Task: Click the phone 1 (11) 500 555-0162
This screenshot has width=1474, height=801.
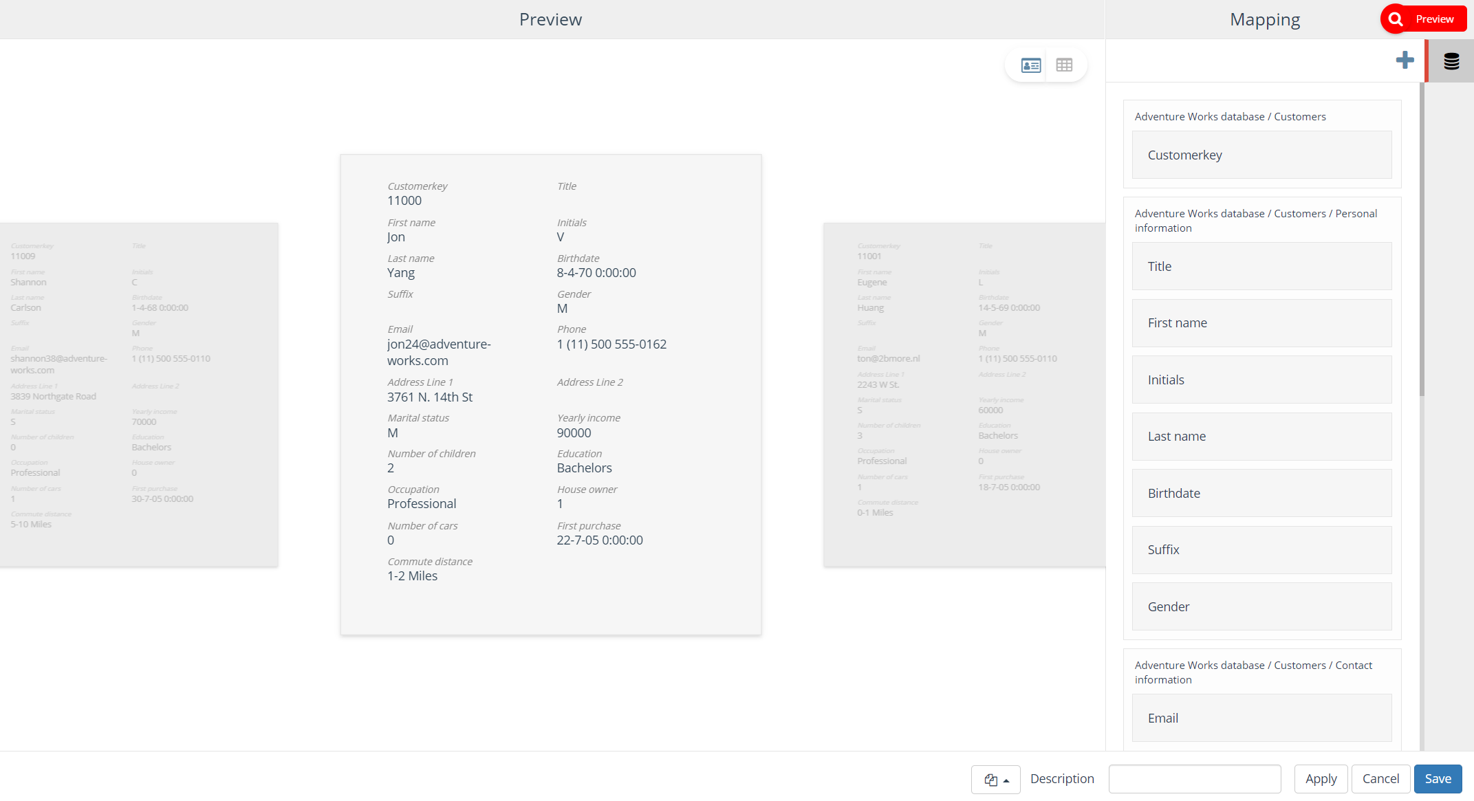Action: click(x=611, y=344)
